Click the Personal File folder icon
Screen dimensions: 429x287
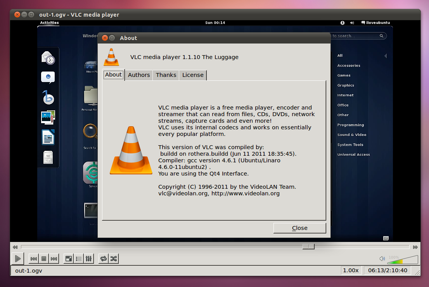[91, 96]
